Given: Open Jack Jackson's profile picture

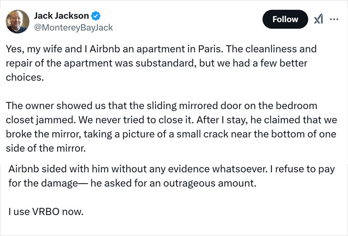Looking at the screenshot, I should [17, 21].
